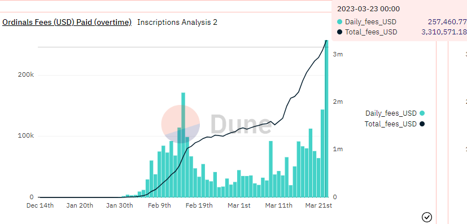Click the Feb 9th x-axis label
The height and width of the screenshot is (224, 467).
pos(159,205)
